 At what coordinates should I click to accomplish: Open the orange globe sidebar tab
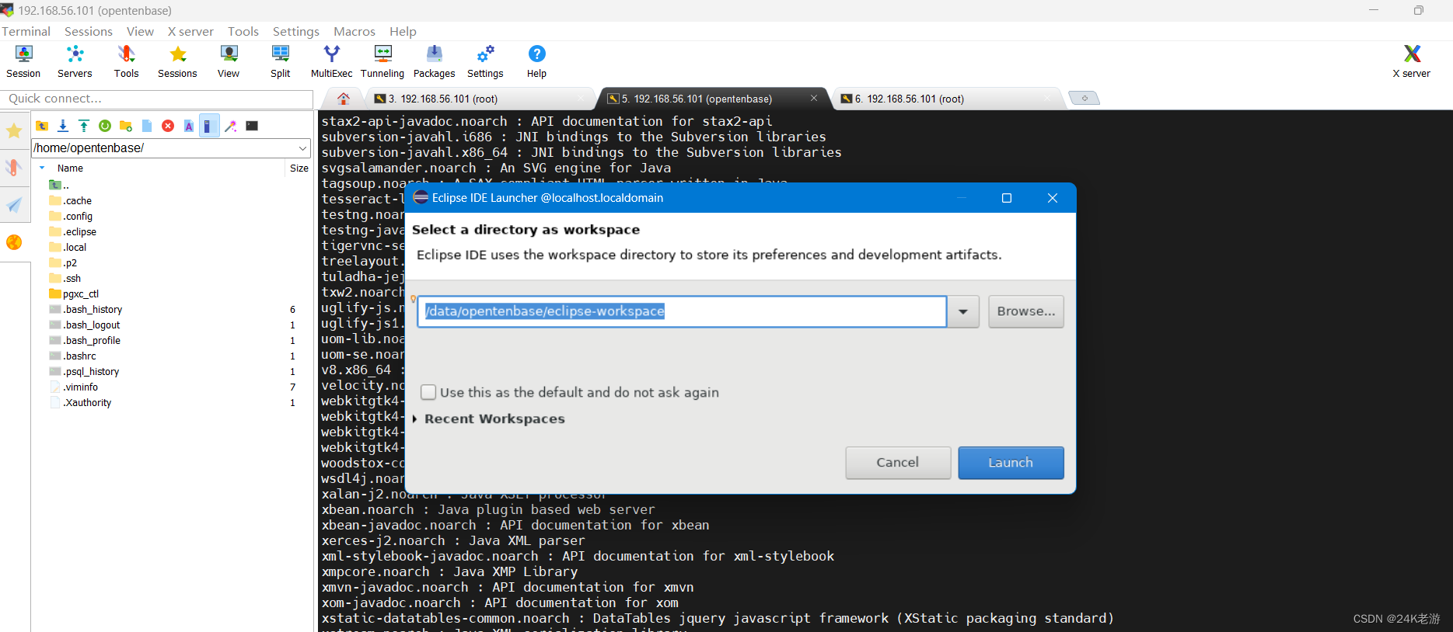click(x=14, y=242)
